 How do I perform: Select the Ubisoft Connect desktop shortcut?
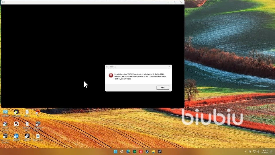5,124
